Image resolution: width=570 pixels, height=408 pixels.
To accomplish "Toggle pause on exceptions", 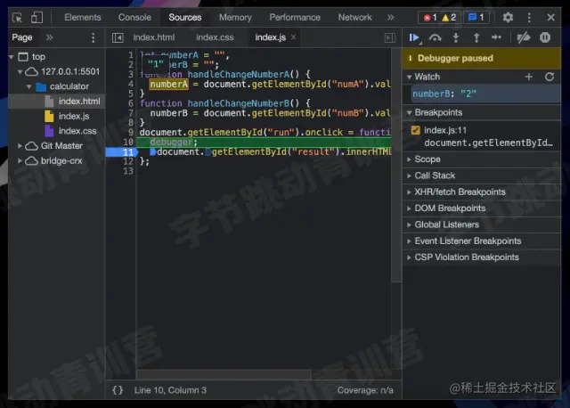I will [545, 37].
